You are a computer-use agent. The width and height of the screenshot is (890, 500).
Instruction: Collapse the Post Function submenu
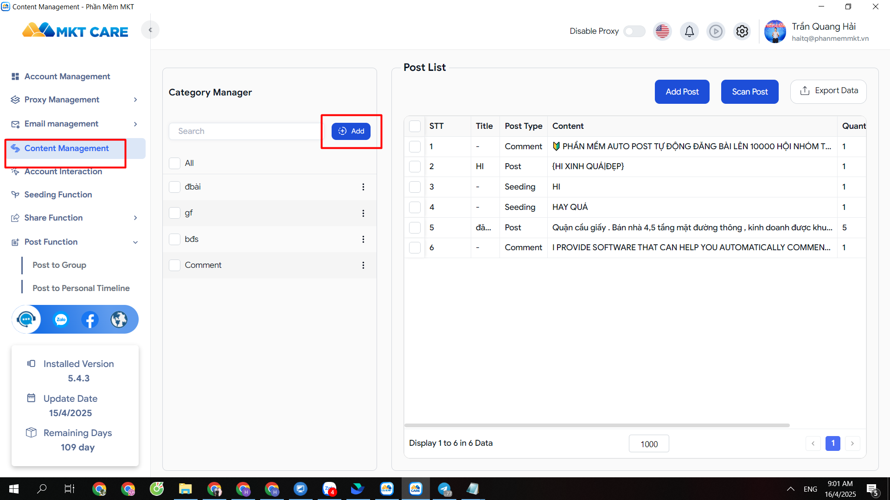135,242
